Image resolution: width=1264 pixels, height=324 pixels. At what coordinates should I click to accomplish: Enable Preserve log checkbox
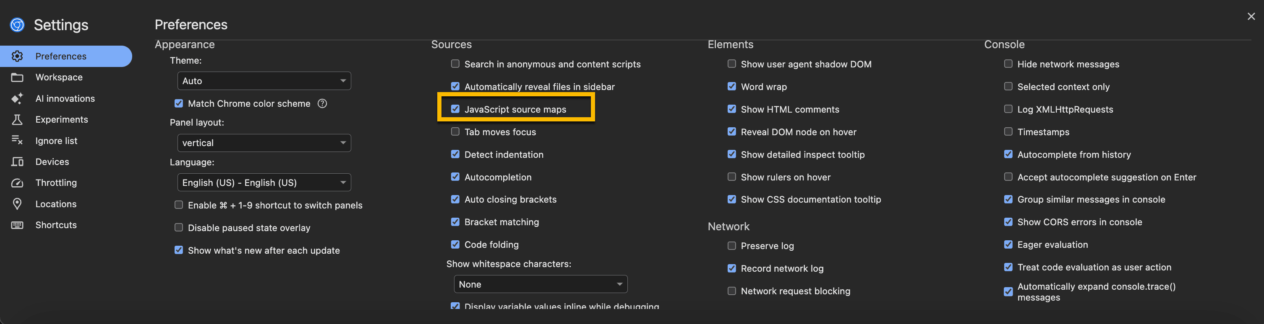[731, 246]
